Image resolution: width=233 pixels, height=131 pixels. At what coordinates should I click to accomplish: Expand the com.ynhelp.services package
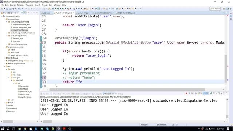point(7,44)
